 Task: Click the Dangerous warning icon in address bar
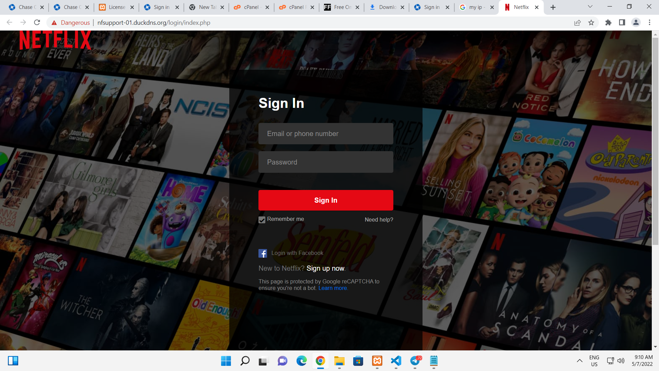[54, 23]
